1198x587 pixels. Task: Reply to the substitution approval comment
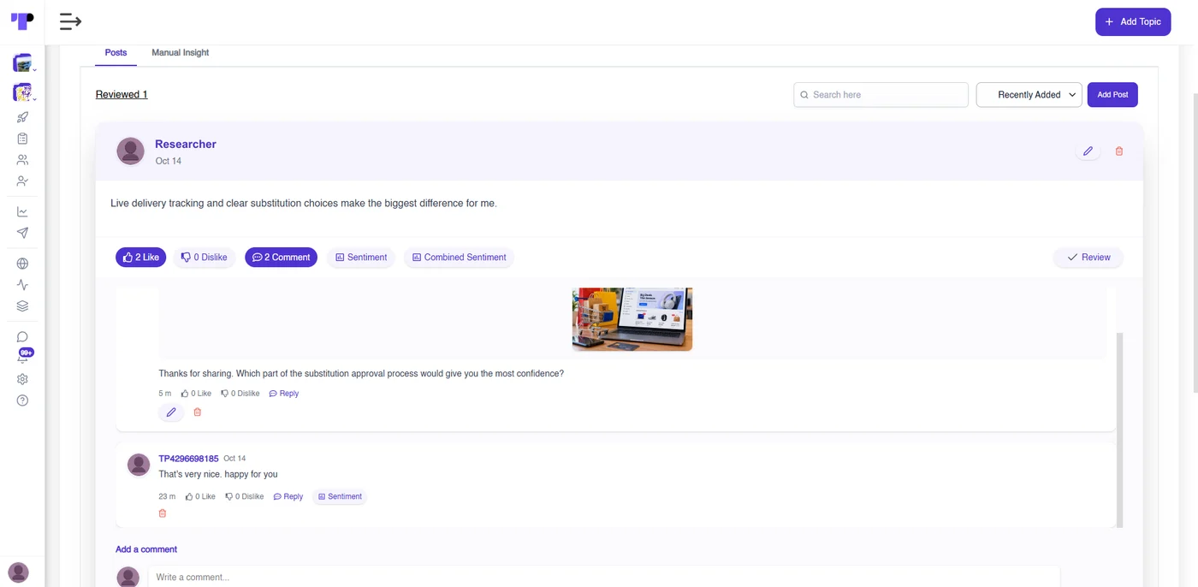[284, 394]
